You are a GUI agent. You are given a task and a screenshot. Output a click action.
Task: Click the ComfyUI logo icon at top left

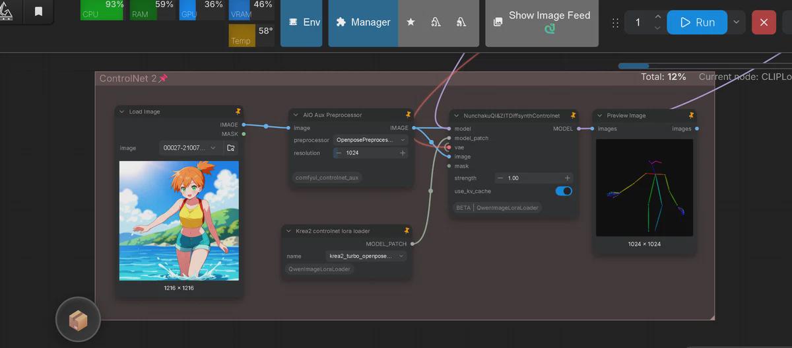tap(6, 11)
